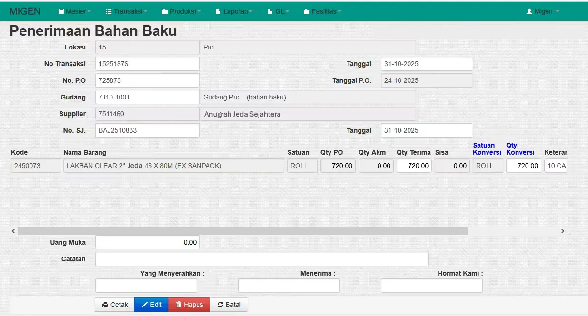588x316 pixels.
Task: Click the Transaksi list icon
Action: [x=109, y=11]
